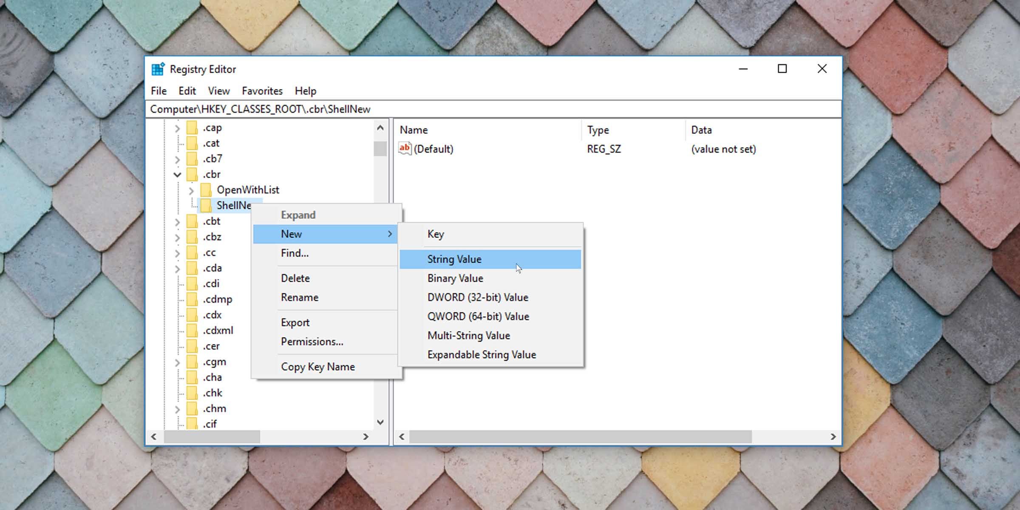The image size is (1020, 510).
Task: Click the .cer folder icon
Action: click(192, 346)
